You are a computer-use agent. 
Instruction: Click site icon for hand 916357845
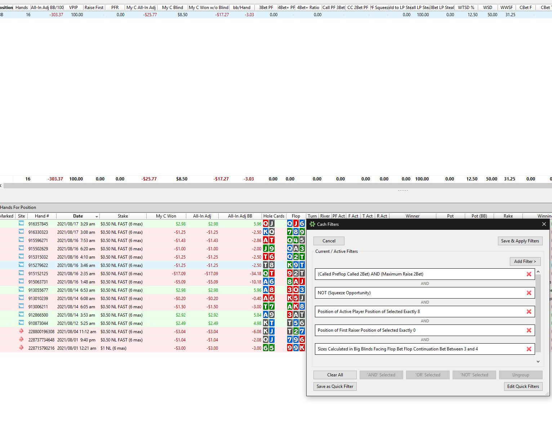21,224
